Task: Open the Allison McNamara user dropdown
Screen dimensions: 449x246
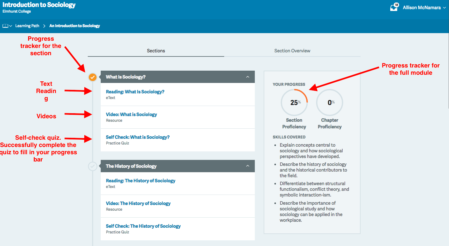Action: tap(424, 8)
